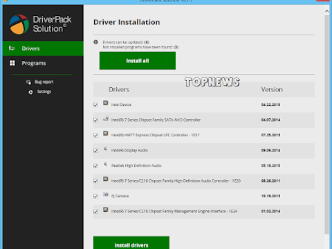Viewport: 332px width, 249px height.
Task: Click version 04.22.2015
Action: pos(270,104)
